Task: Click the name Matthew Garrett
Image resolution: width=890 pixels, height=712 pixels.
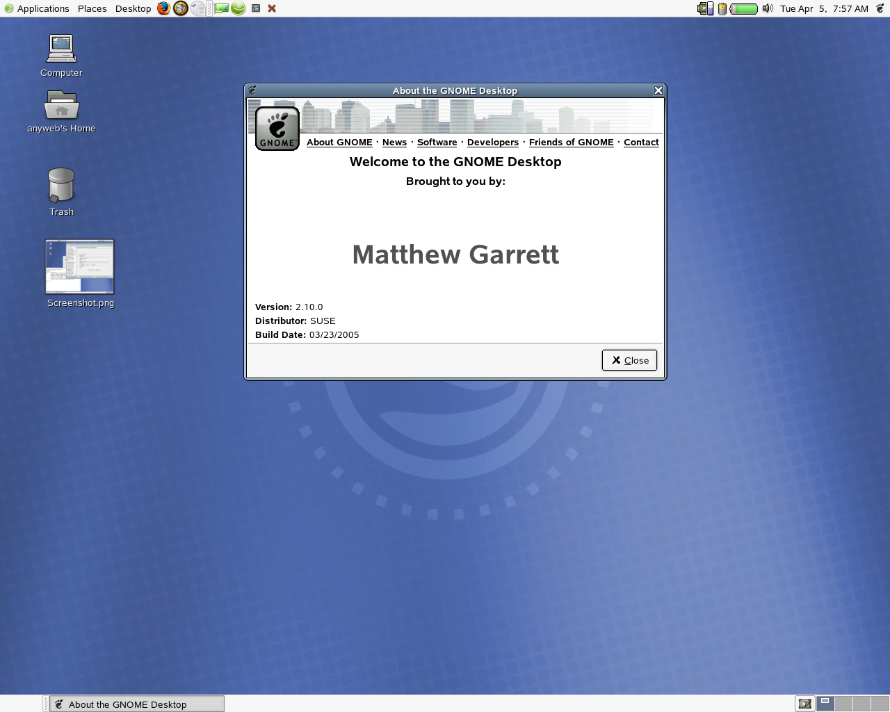Action: (455, 254)
